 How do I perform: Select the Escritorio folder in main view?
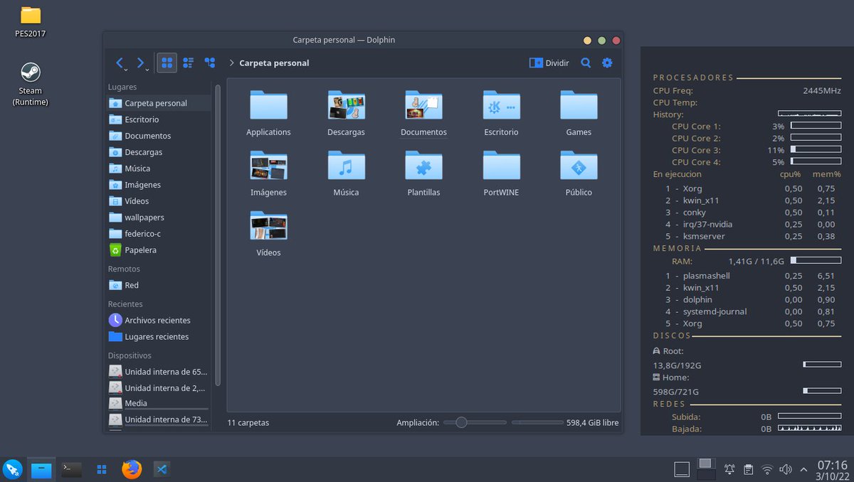(501, 113)
